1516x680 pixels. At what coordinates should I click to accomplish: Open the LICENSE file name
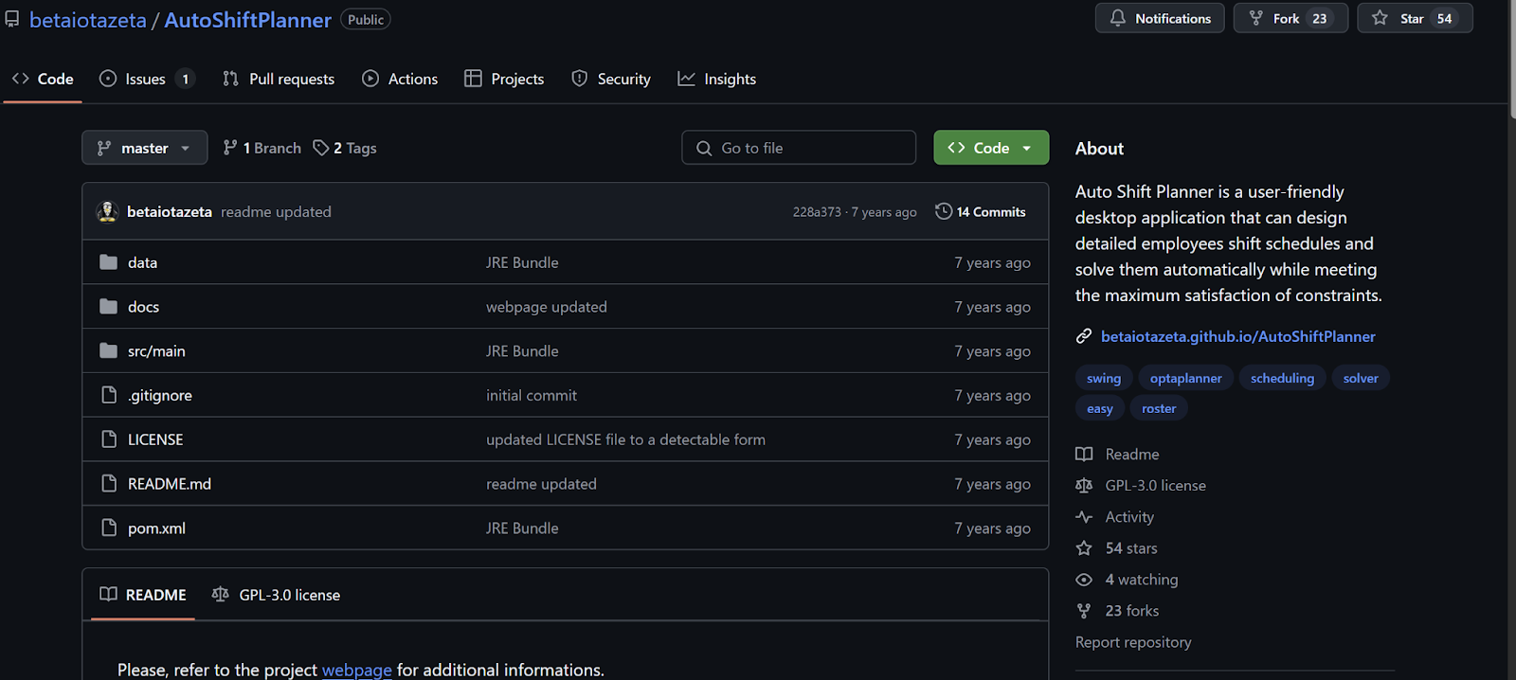[x=155, y=439]
